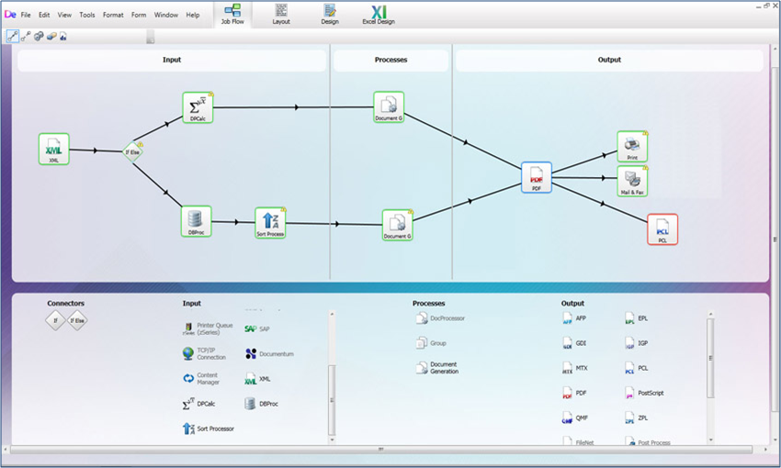Switch to the Design tab
This screenshot has width=781, height=468.
[330, 14]
